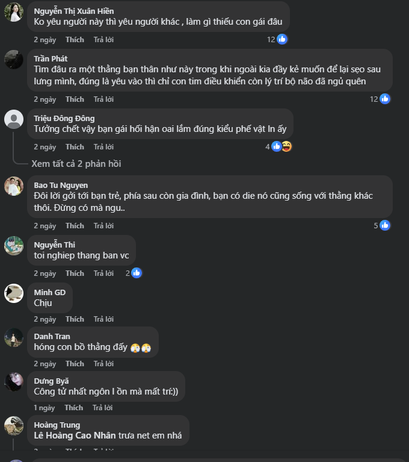Image resolution: width=409 pixels, height=462 pixels.
Task: Open Triệu Đông Đông's default avatar
Action: pos(14,119)
